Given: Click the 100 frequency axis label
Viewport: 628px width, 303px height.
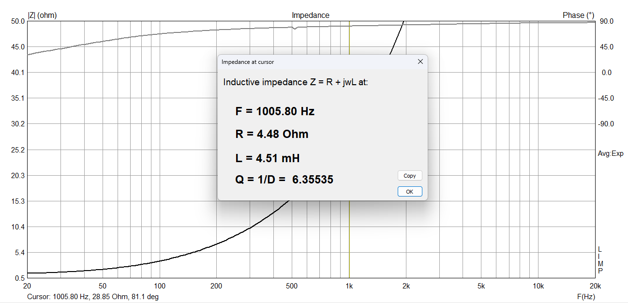Looking at the screenshot, I should pos(159,286).
